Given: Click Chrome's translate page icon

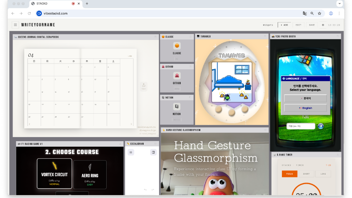Looking at the screenshot, I should point(304,13).
